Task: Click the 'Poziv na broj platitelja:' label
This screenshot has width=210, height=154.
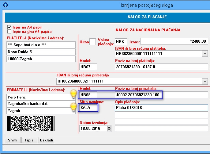Action: 135,61
